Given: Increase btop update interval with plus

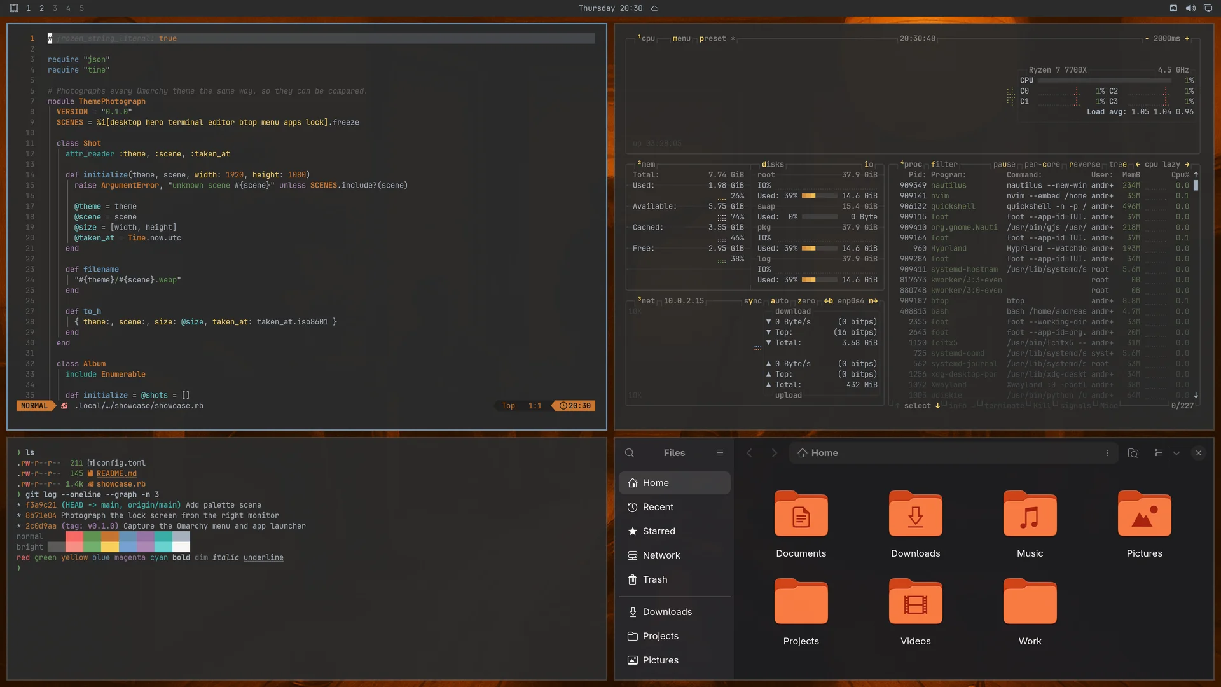Looking at the screenshot, I should click(1187, 38).
